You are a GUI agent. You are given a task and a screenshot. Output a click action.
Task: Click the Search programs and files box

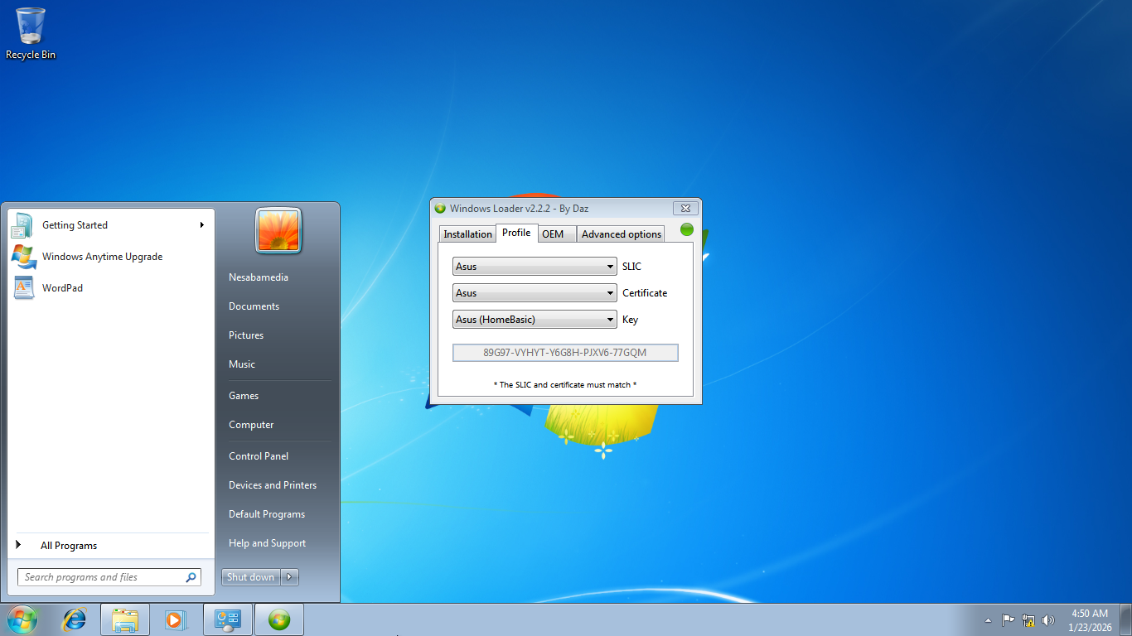[x=101, y=577]
